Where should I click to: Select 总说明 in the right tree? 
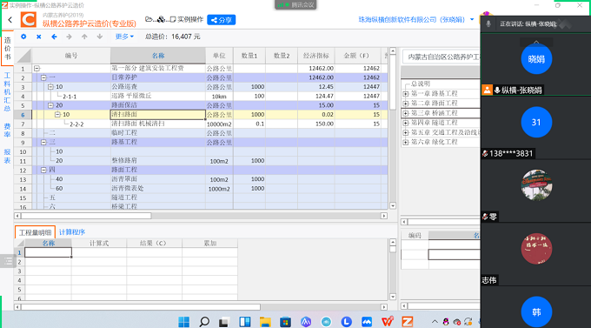(421, 84)
